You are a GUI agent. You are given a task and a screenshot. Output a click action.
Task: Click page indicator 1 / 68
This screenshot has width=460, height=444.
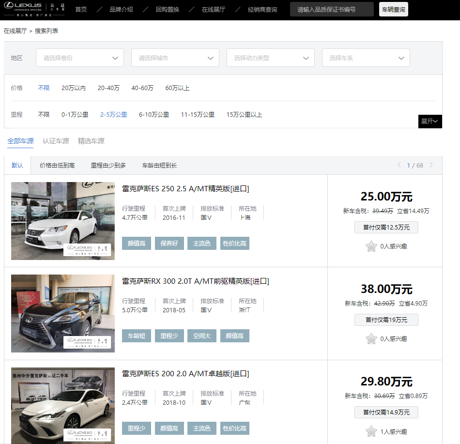tap(415, 166)
